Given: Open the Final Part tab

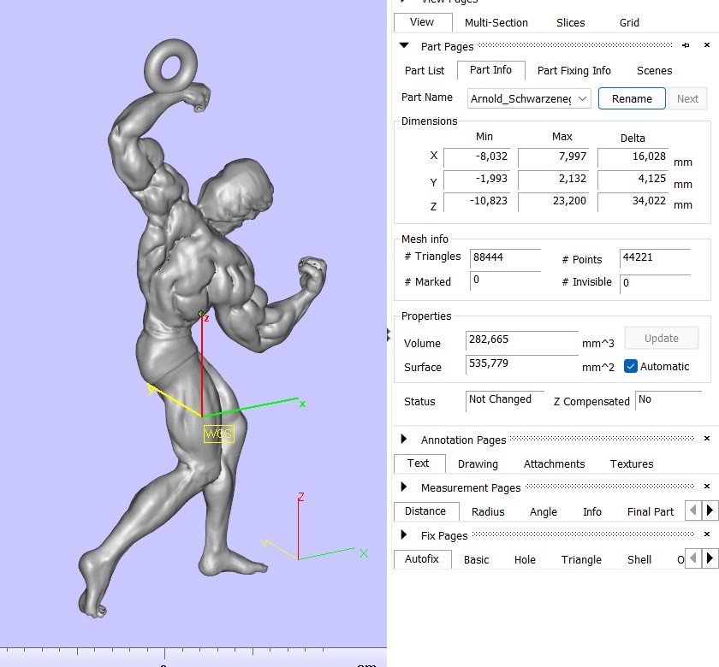Looking at the screenshot, I should [x=651, y=511].
